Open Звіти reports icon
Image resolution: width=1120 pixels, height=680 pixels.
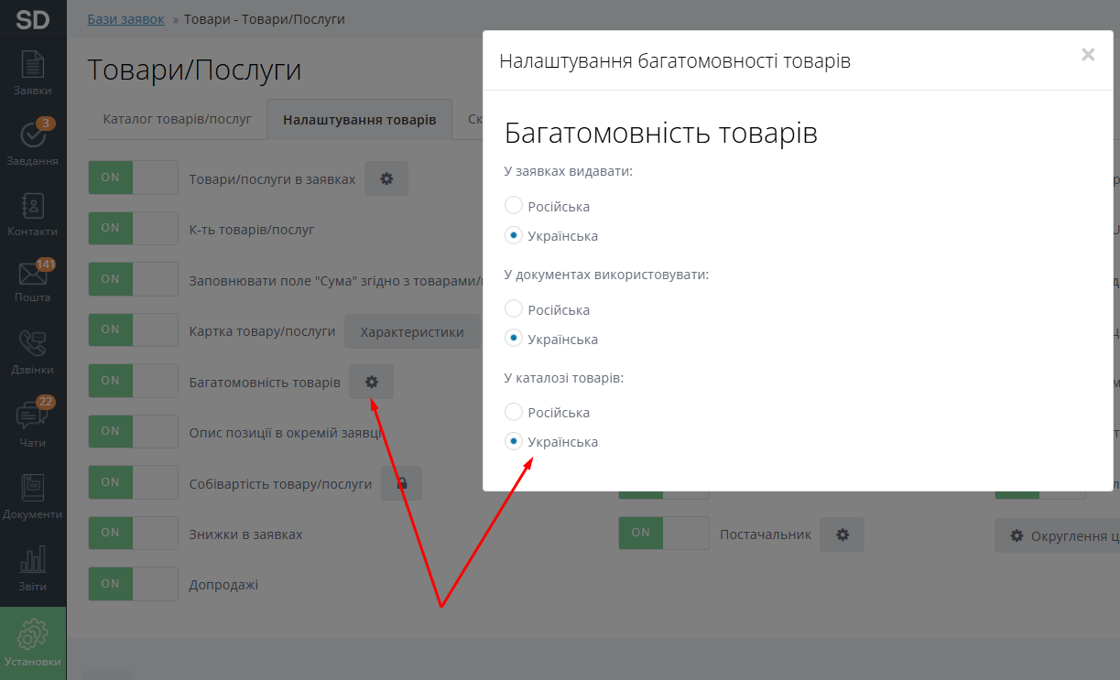pos(33,567)
